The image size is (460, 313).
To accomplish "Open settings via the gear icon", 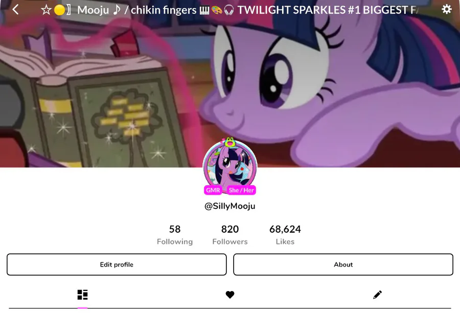I will click(x=447, y=9).
